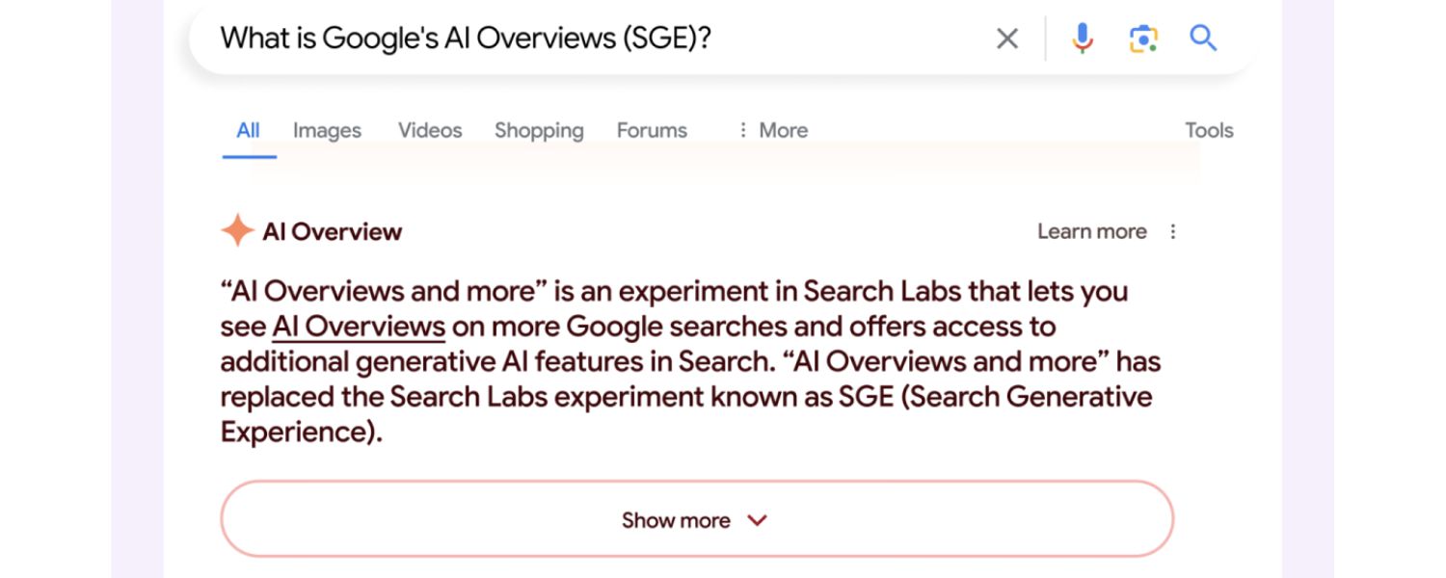The height and width of the screenshot is (578, 1446).
Task: Click the three-dot icon next to More
Action: point(740,130)
